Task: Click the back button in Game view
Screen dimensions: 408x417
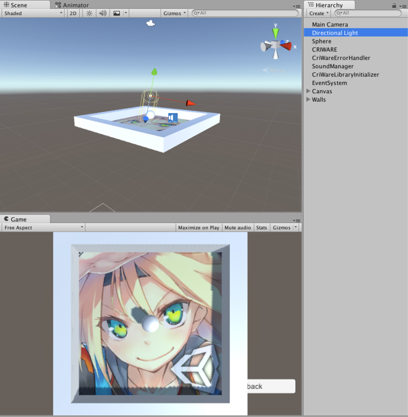Action: [x=271, y=386]
